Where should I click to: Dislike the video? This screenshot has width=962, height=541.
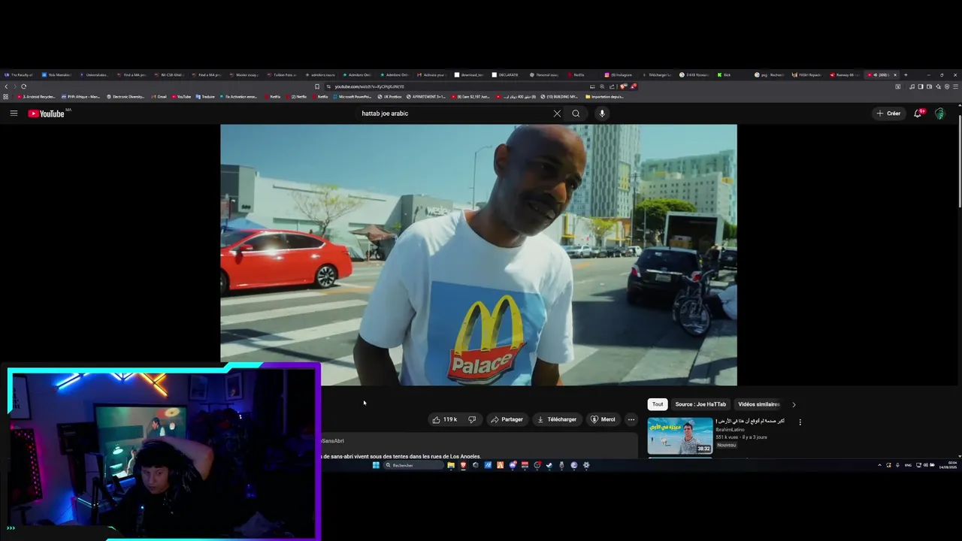coord(472,419)
